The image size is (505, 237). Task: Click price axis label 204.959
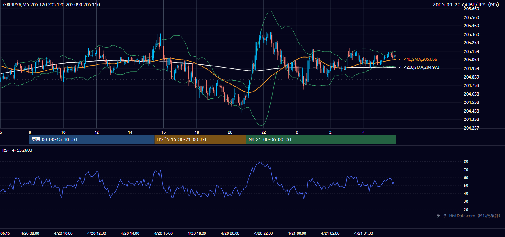471,68
